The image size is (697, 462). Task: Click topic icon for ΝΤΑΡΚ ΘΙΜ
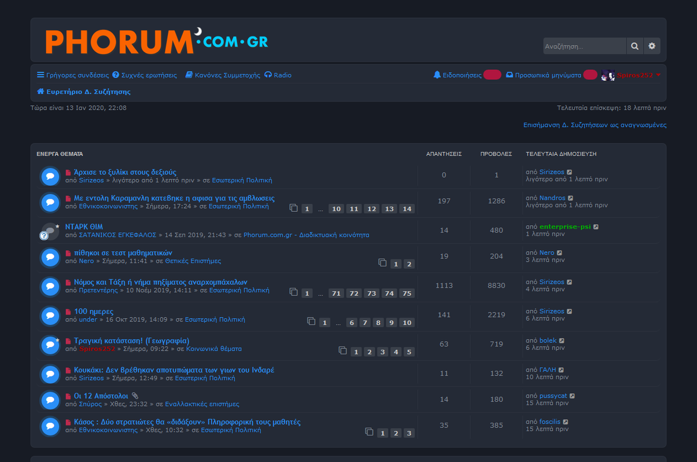50,231
